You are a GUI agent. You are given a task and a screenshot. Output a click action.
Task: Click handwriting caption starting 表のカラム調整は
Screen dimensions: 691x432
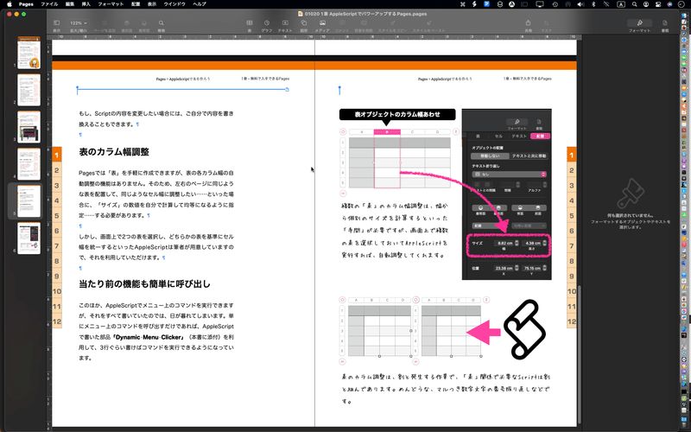click(446, 390)
